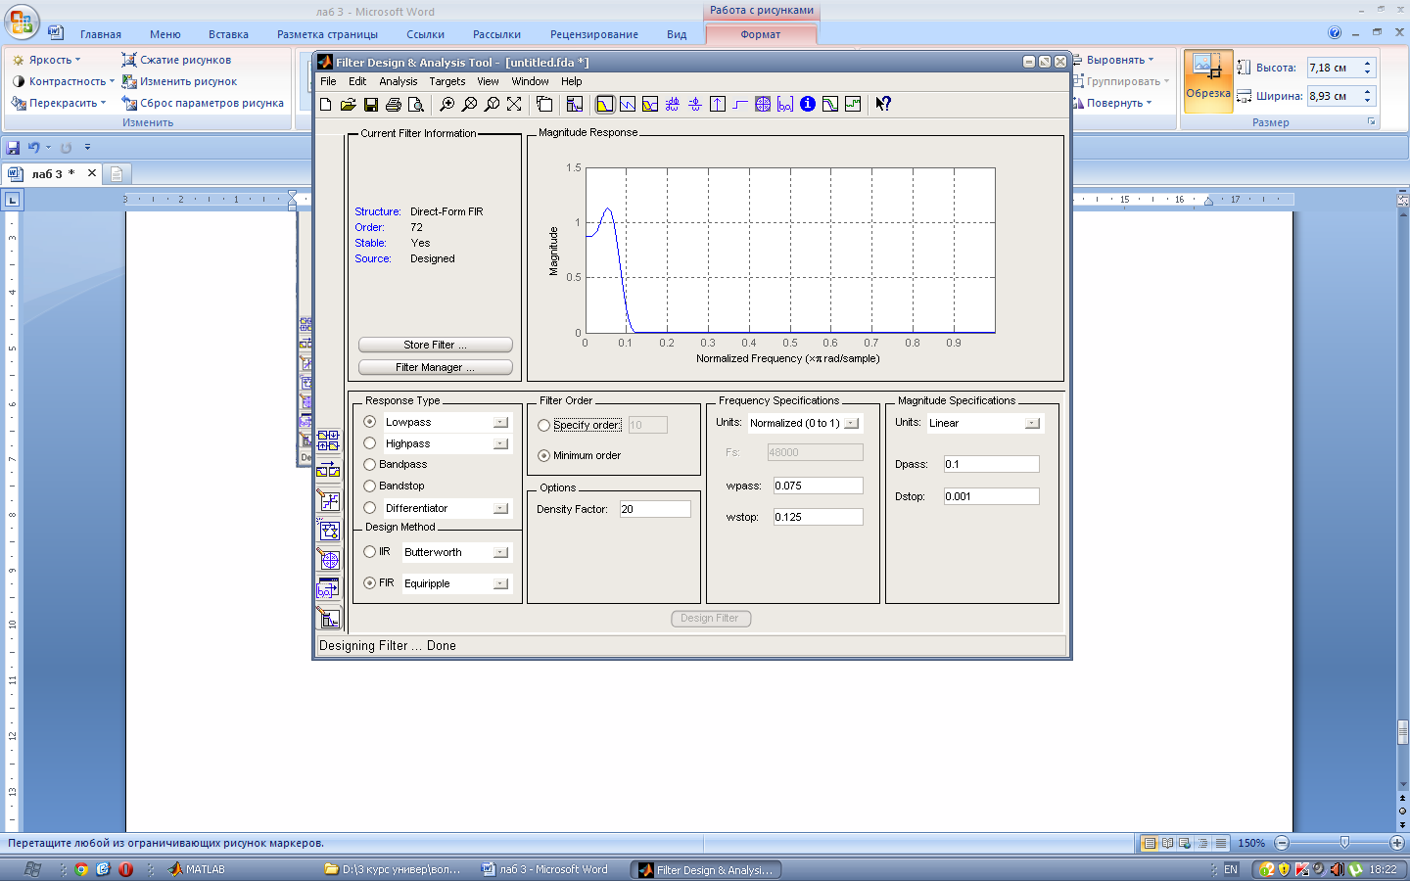This screenshot has height=881, width=1410.
Task: Save session using the floppy disk icon
Action: click(x=371, y=104)
